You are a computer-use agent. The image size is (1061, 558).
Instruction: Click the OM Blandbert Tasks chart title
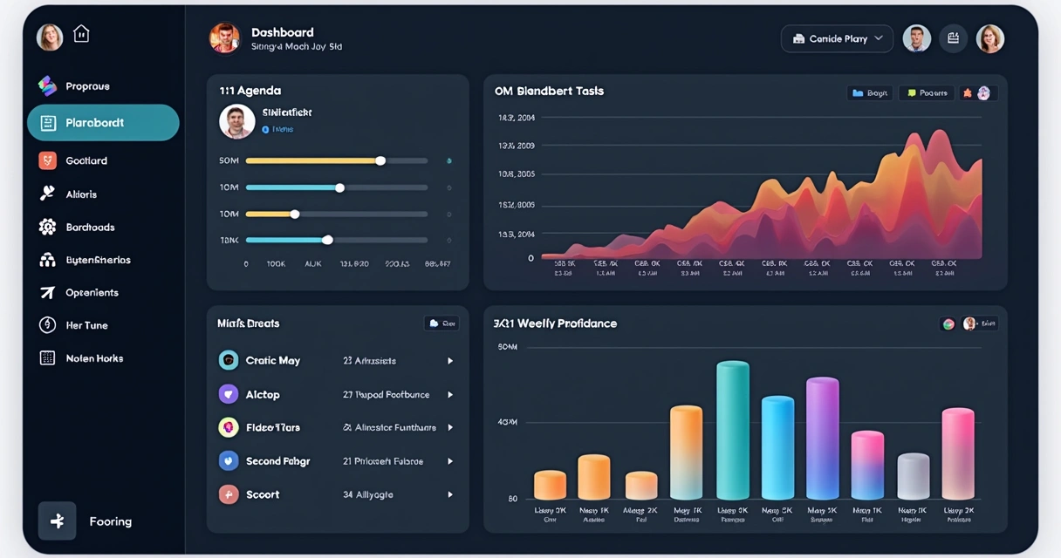click(549, 91)
